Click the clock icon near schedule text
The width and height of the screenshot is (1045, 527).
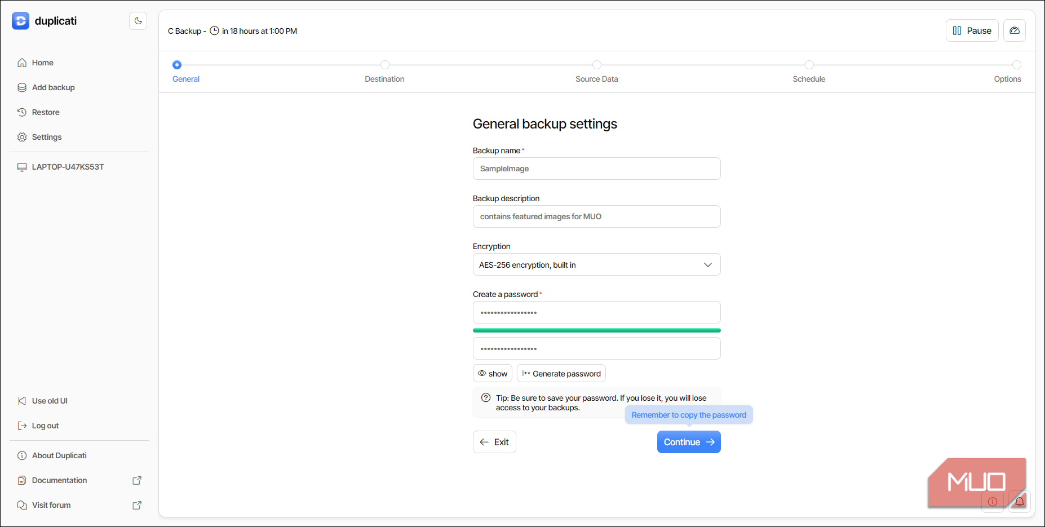pos(215,31)
